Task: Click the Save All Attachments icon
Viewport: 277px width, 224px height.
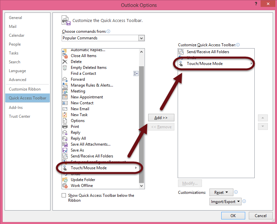Action: [65, 144]
